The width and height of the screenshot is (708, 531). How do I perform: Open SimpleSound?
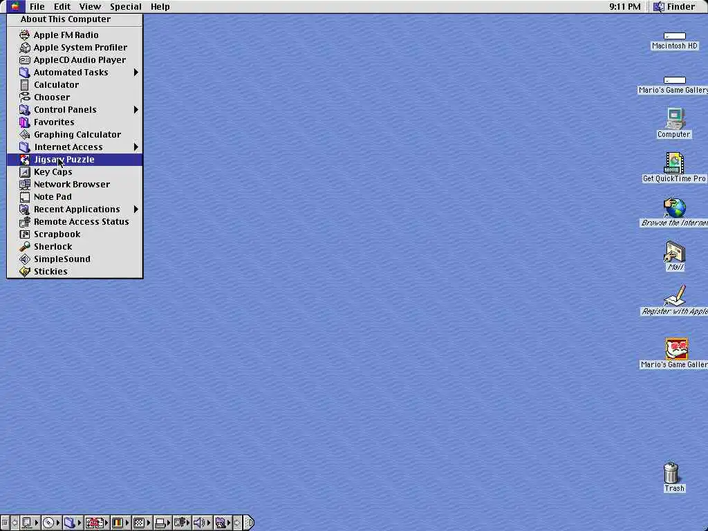(75, 259)
